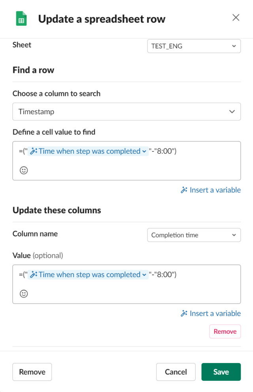Cancel the spreadsheet row update
The image size is (253, 392).
[176, 372]
